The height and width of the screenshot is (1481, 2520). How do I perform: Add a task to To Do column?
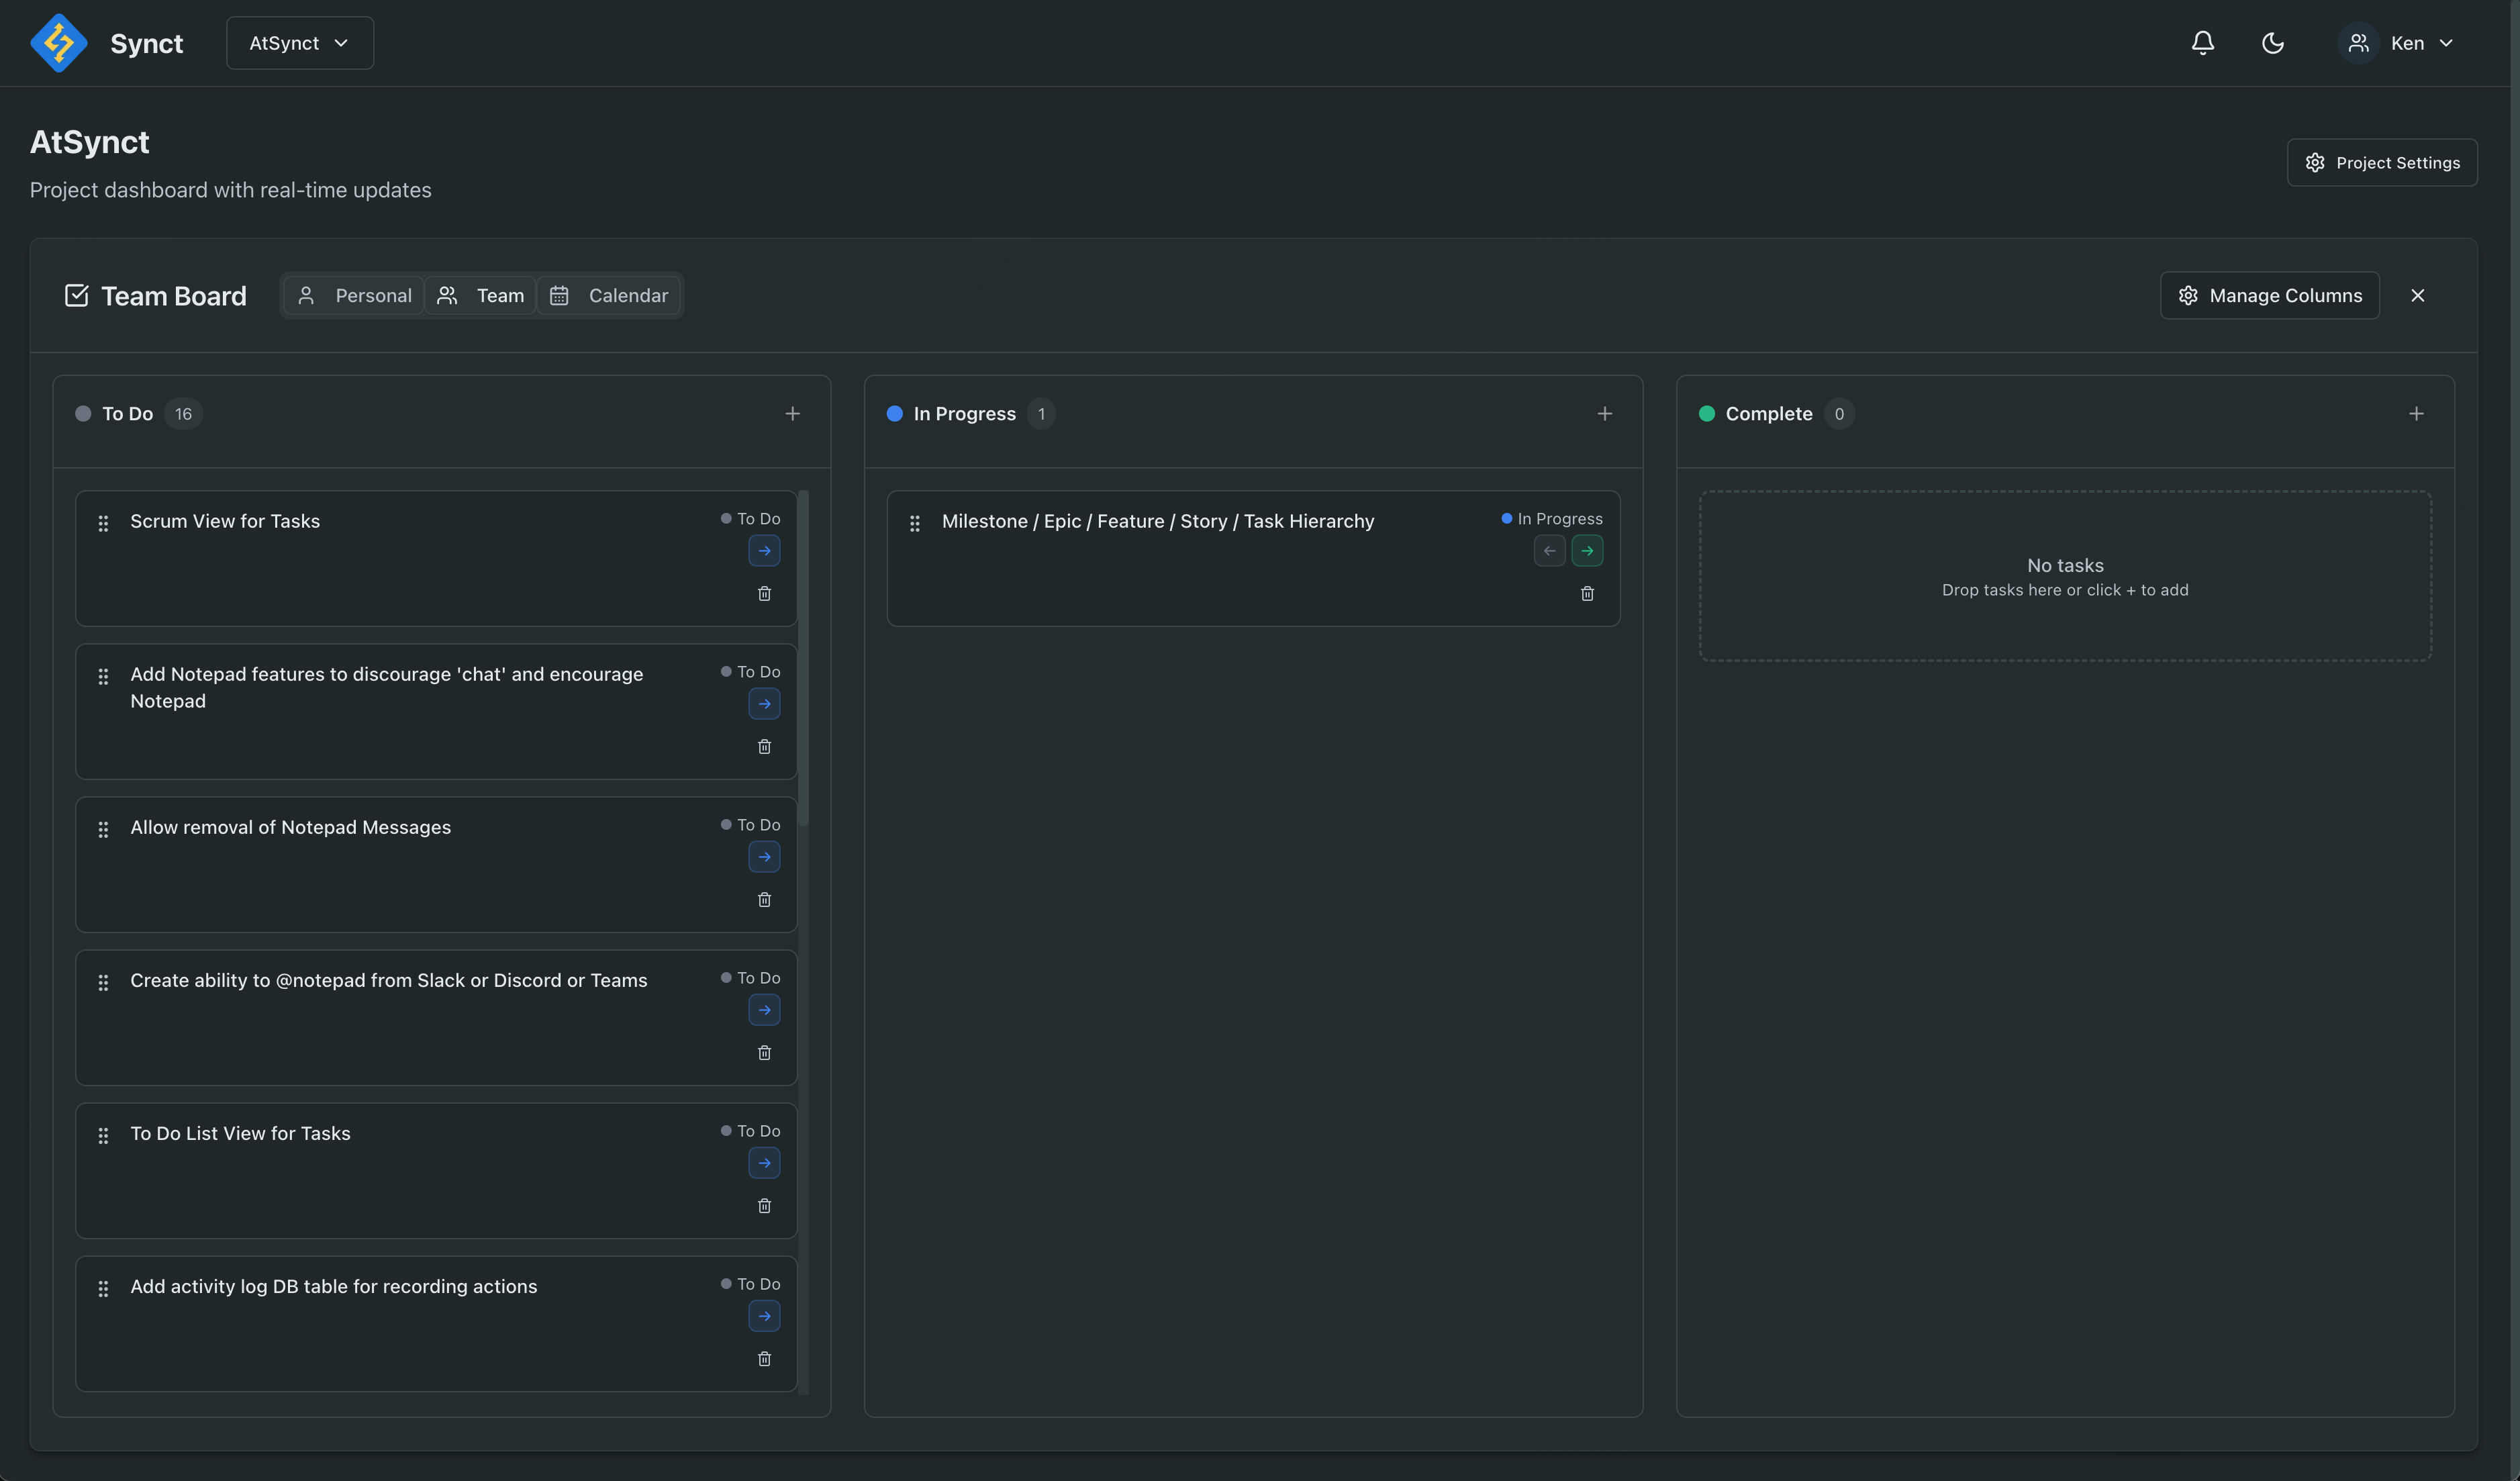(x=792, y=413)
